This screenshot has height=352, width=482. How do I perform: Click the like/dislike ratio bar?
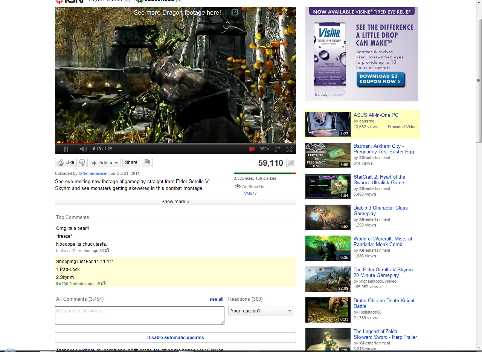click(x=265, y=173)
